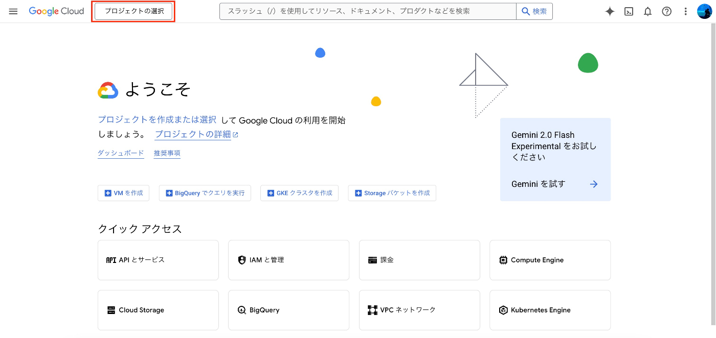Open 課金 billing quick access card
The image size is (716, 338).
[x=419, y=260]
